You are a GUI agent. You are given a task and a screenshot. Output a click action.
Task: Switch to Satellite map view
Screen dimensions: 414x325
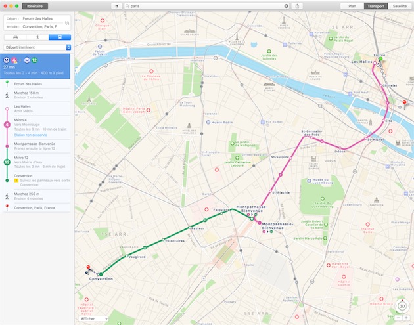(x=400, y=6)
